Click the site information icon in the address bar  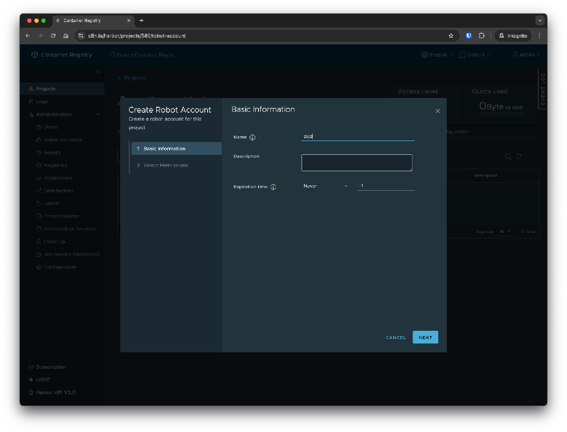(81, 36)
